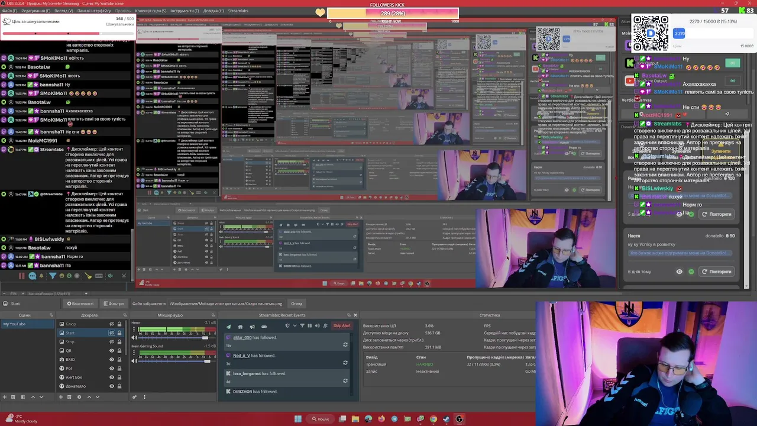Open advanced audio properties gear icon
The image size is (757, 426).
tap(134, 397)
